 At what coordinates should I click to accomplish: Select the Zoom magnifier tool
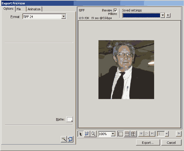(x=93, y=134)
